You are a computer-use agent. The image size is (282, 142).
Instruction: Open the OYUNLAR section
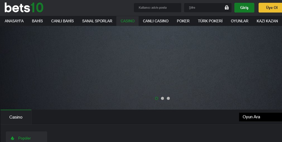point(240,21)
